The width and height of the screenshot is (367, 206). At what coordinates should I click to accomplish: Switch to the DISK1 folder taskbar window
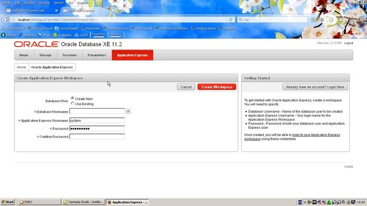coord(40,202)
